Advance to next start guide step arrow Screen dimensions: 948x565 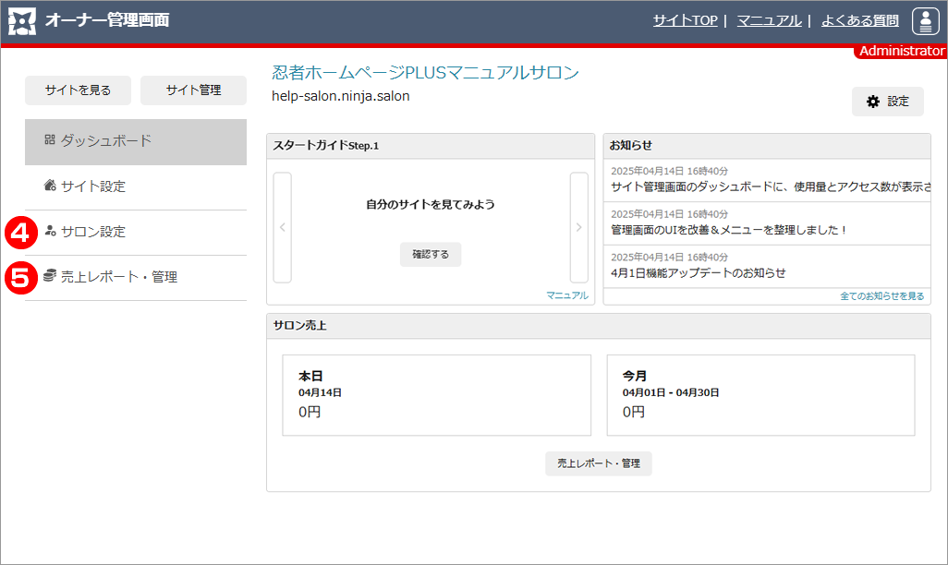(x=578, y=227)
